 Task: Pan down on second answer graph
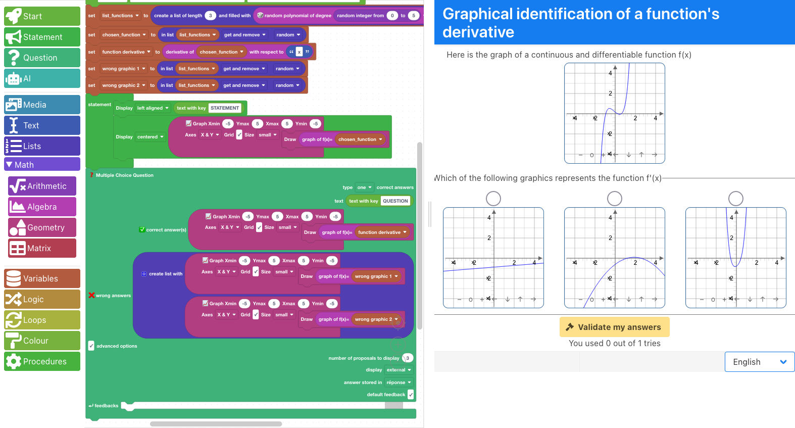[629, 299]
